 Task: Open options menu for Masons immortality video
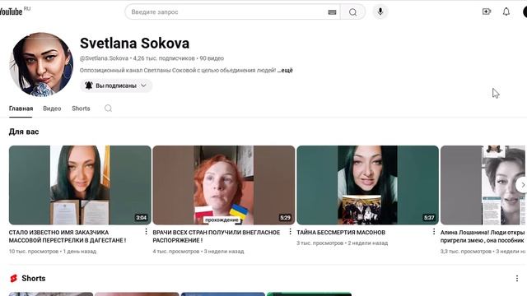click(x=434, y=232)
